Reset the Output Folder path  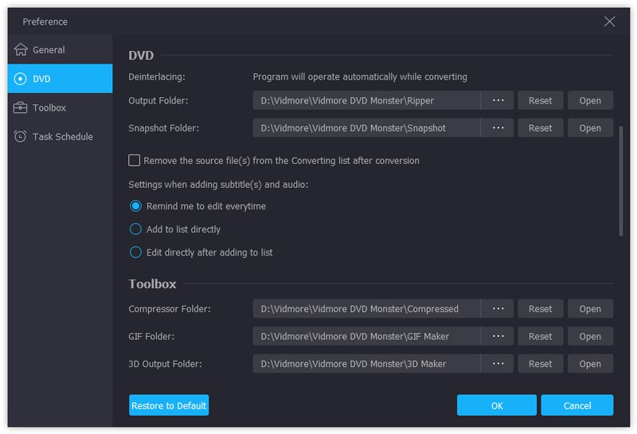pyautogui.click(x=540, y=100)
